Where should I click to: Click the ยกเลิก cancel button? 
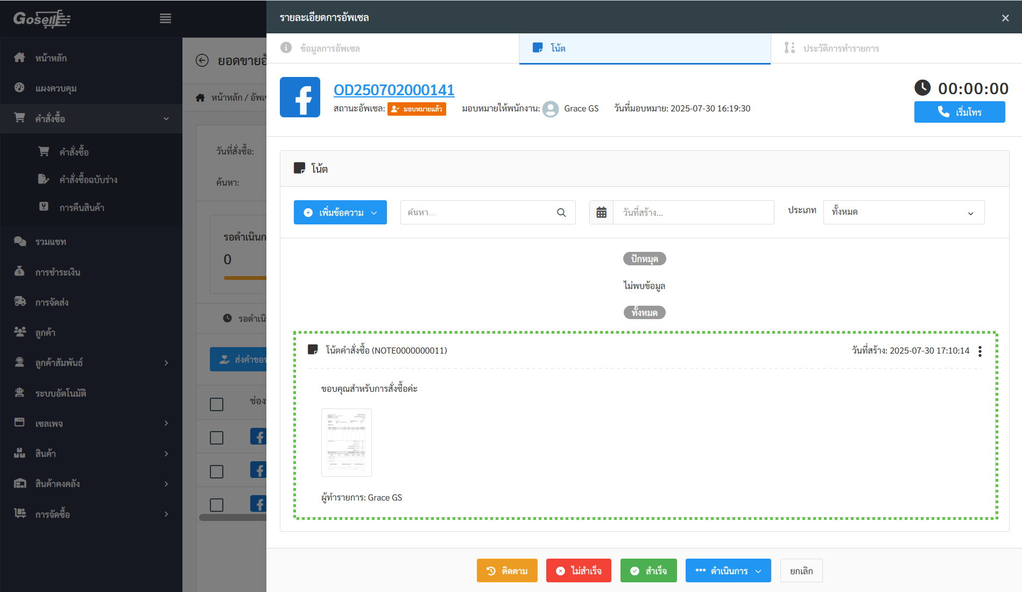coord(801,570)
